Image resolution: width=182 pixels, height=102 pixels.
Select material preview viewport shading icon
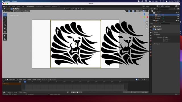tap(144, 11)
